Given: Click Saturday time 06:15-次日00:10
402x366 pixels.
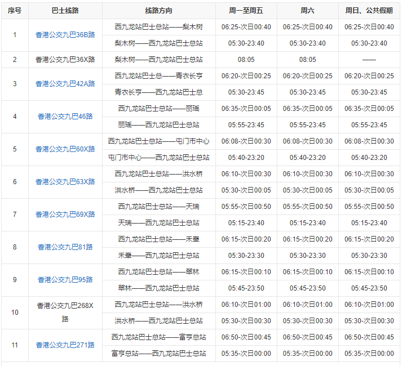Looking at the screenshot, I should [x=307, y=272].
